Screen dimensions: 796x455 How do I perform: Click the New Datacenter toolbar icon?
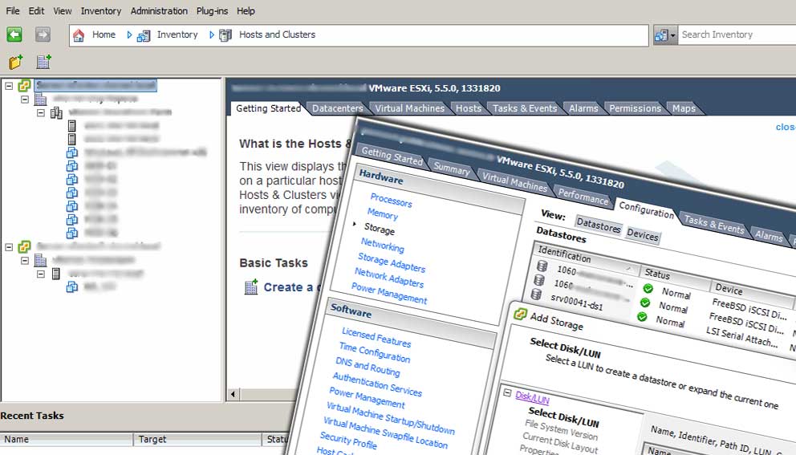tap(43, 62)
